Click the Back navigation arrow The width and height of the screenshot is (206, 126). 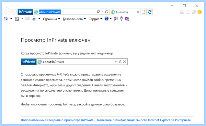[x=6, y=12]
